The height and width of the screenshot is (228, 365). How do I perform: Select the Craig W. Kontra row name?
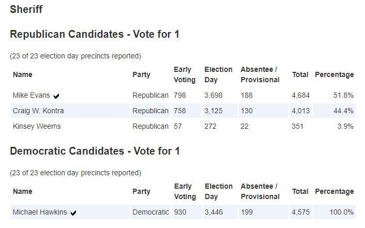pos(38,111)
